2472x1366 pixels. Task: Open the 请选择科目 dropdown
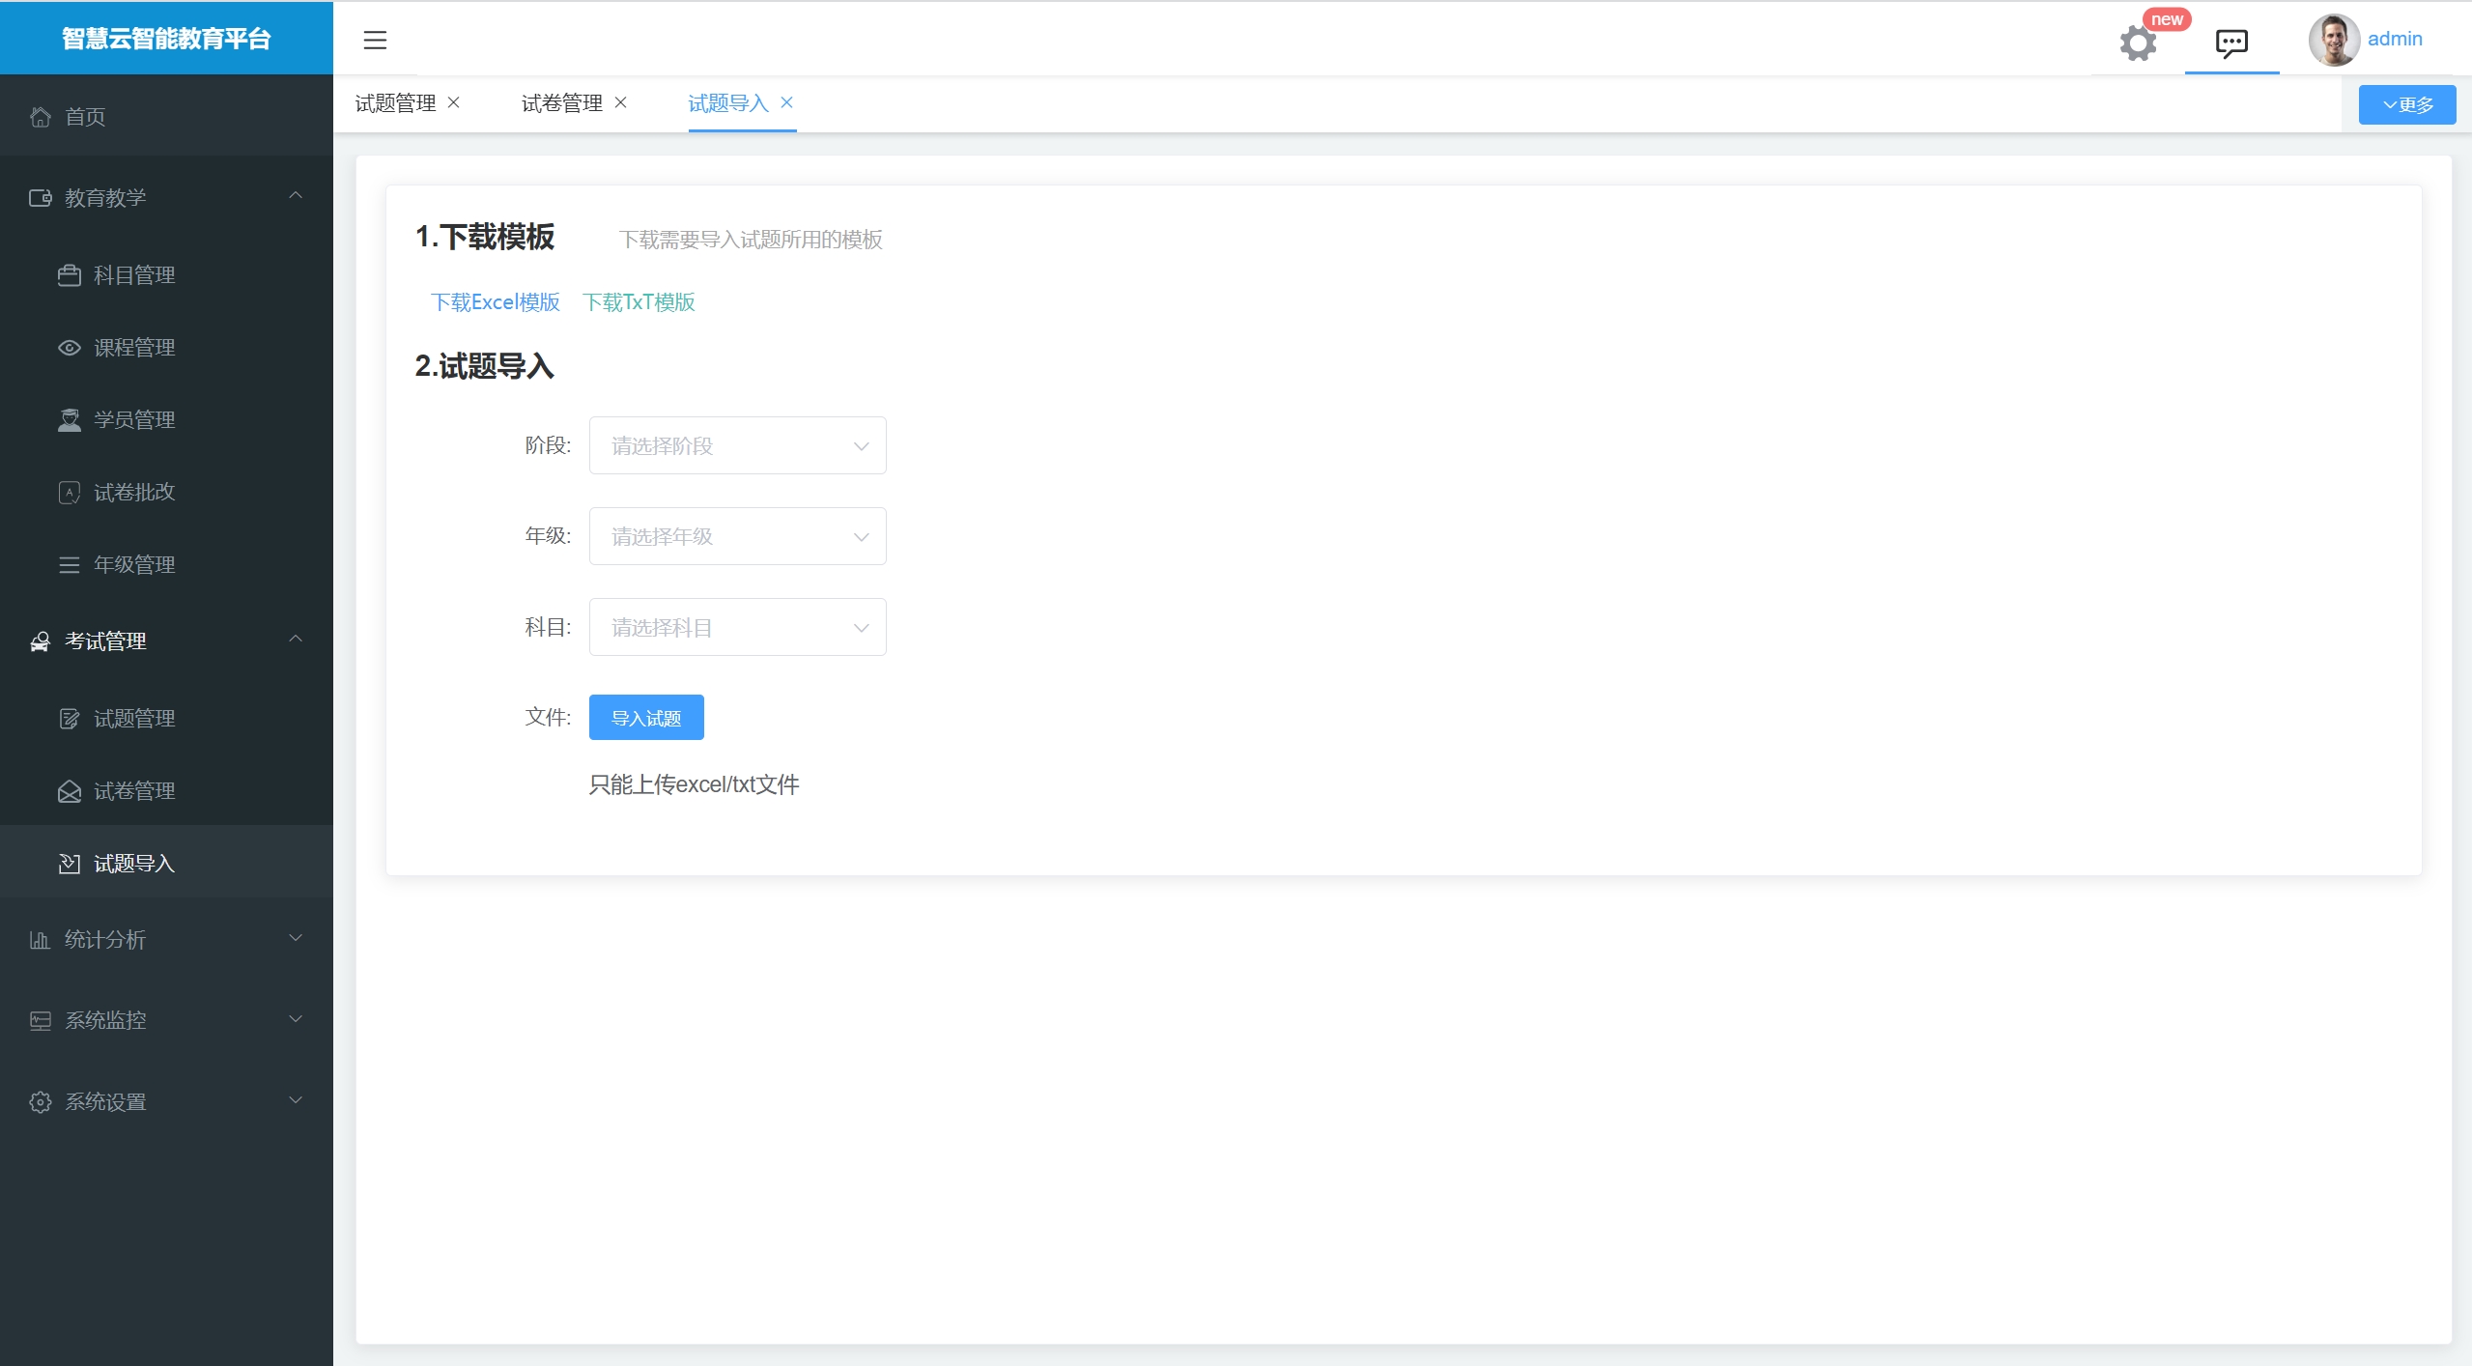click(737, 627)
